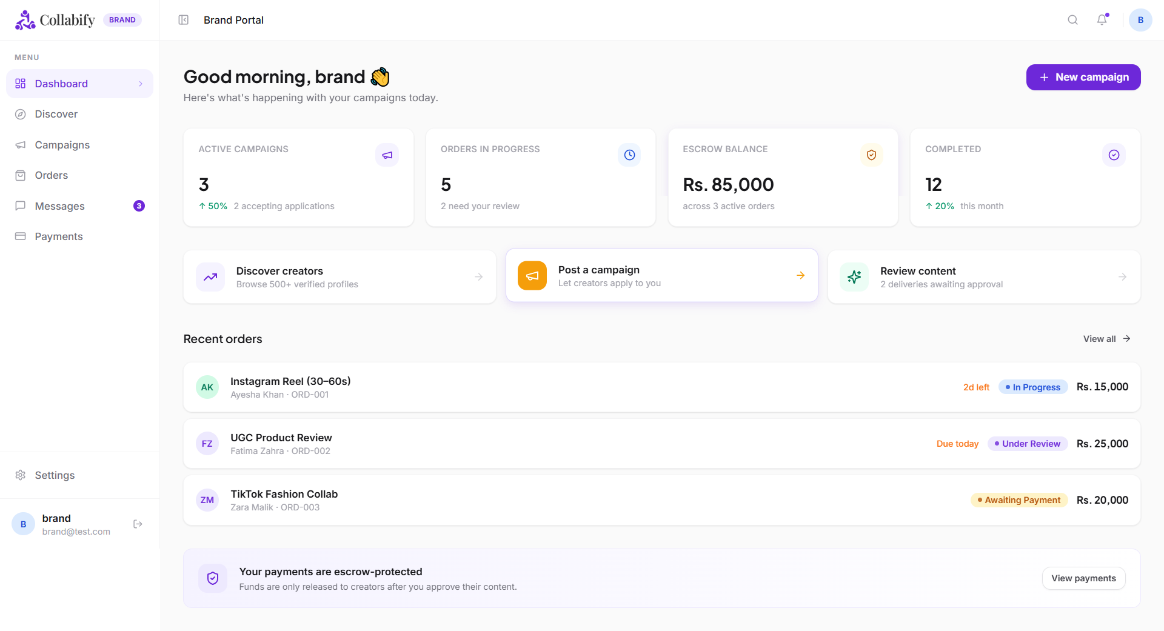This screenshot has width=1164, height=631.
Task: Open notifications bell
Action: coord(1102,20)
